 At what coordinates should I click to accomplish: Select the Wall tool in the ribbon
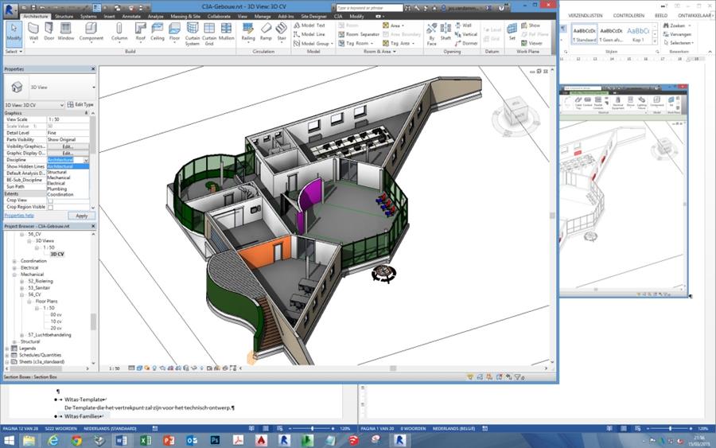(x=33, y=30)
